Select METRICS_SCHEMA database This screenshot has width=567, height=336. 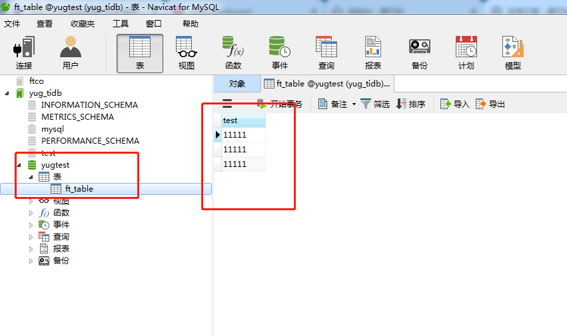click(77, 116)
